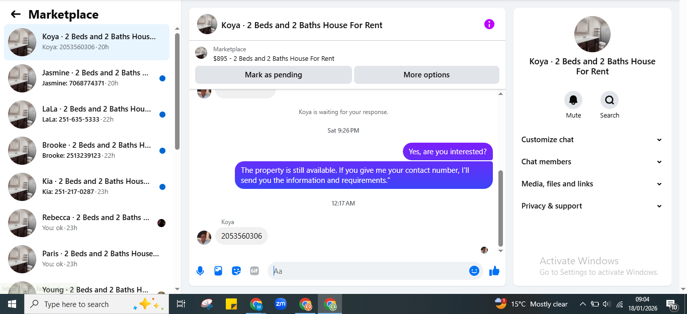The height and width of the screenshot is (314, 687).
Task: Open the sticker picker icon
Action: tap(236, 271)
